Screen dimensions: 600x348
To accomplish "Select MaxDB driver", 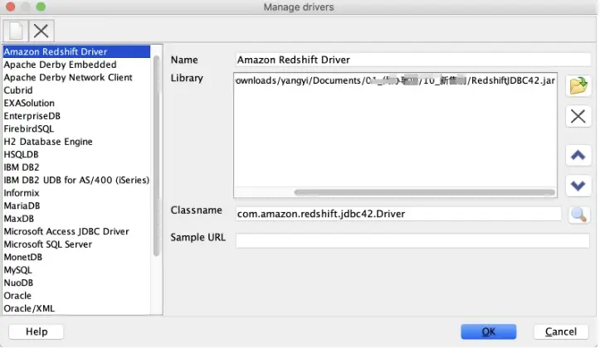I will [x=76, y=219].
